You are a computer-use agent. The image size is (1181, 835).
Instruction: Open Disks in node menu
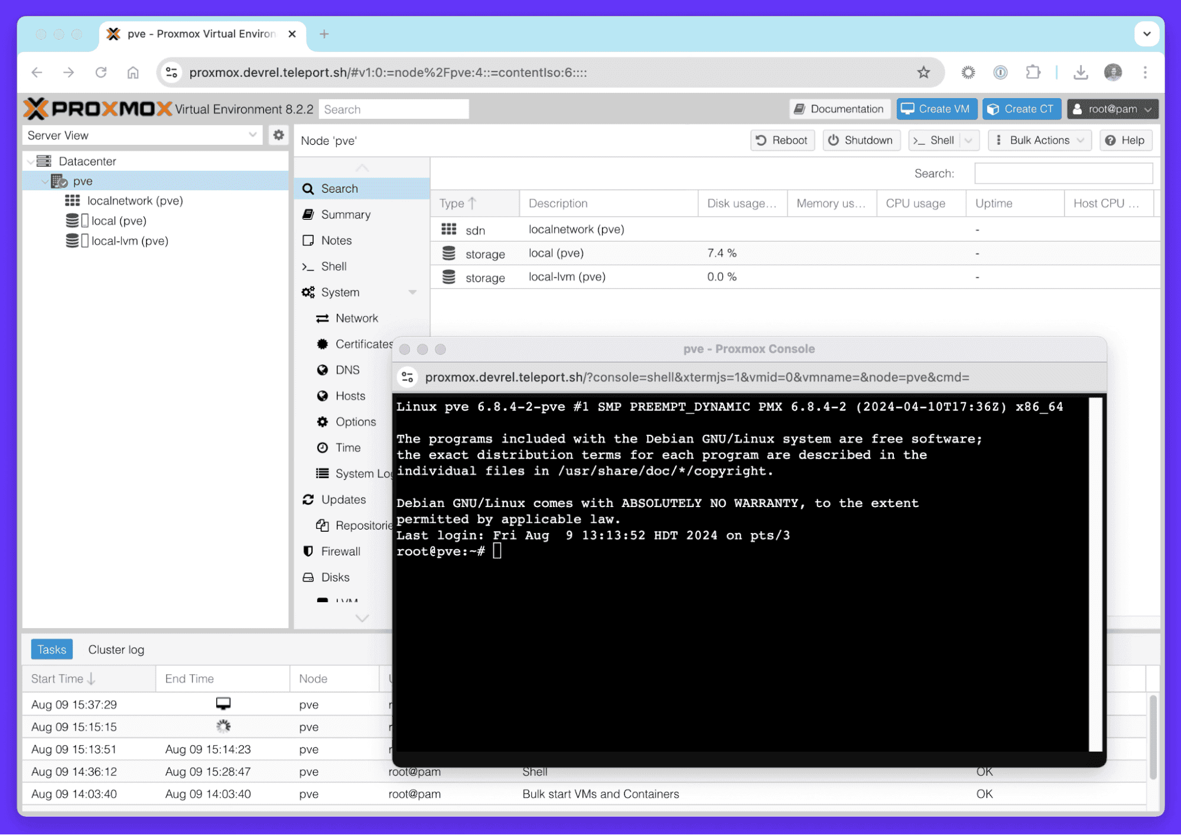pyautogui.click(x=335, y=577)
